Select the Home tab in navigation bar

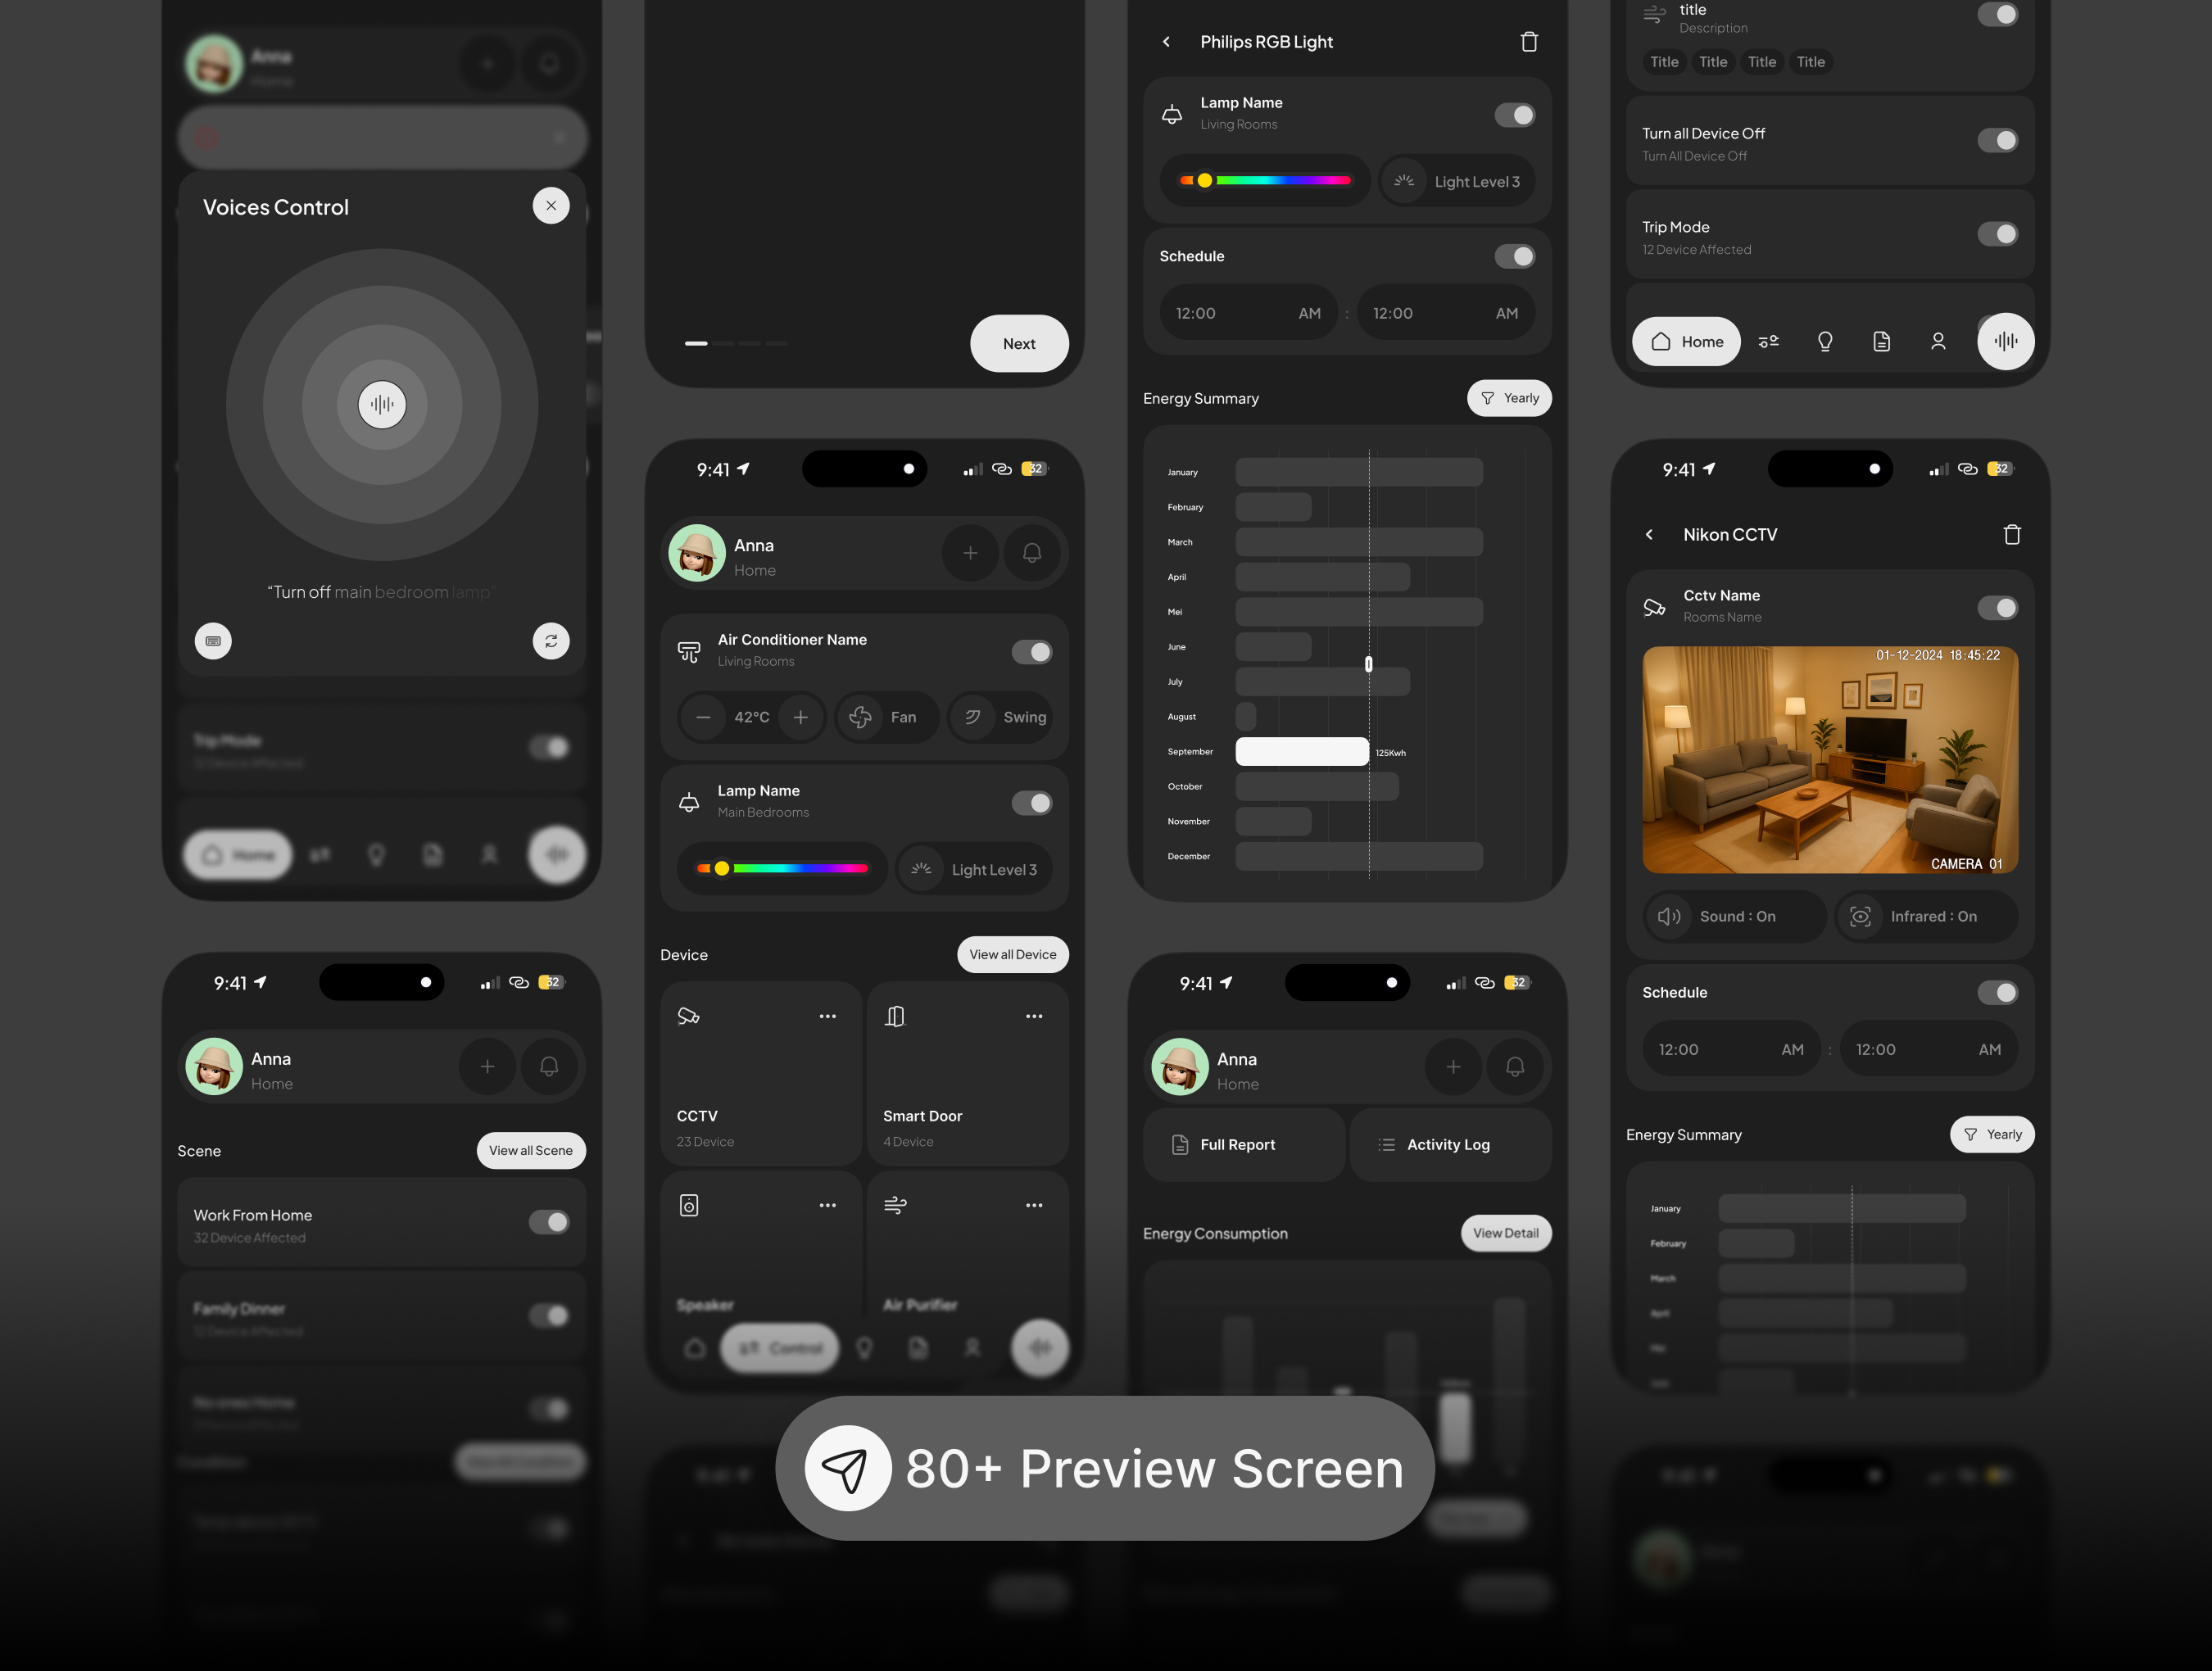(x=1686, y=342)
